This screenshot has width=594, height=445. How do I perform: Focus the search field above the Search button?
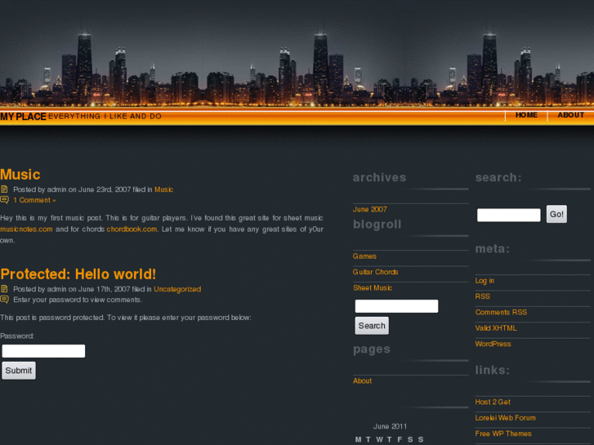click(396, 306)
